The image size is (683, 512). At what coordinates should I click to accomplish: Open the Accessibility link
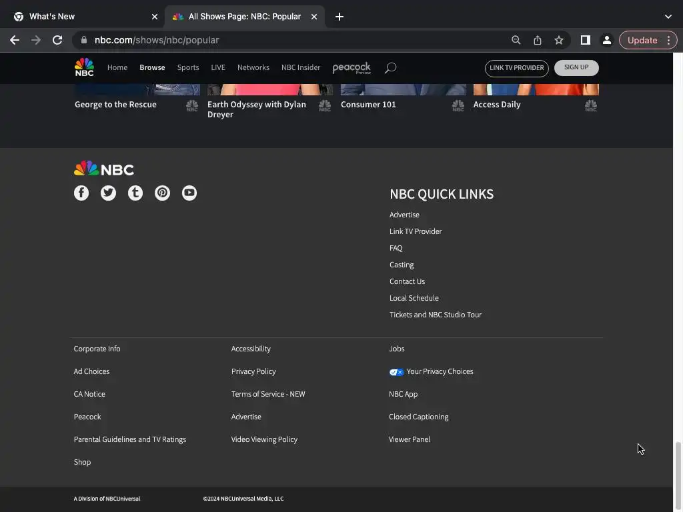251,349
